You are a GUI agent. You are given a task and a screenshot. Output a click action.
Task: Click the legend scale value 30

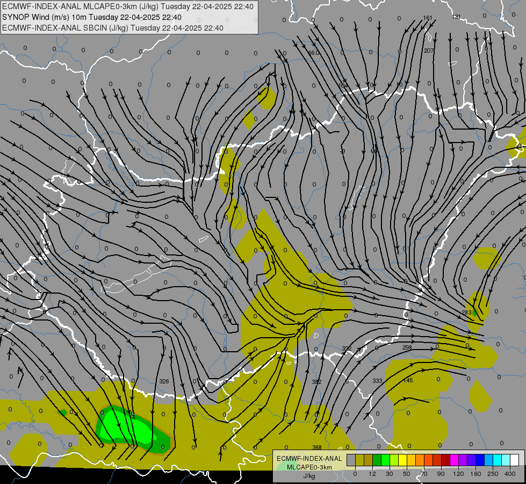coord(390,474)
